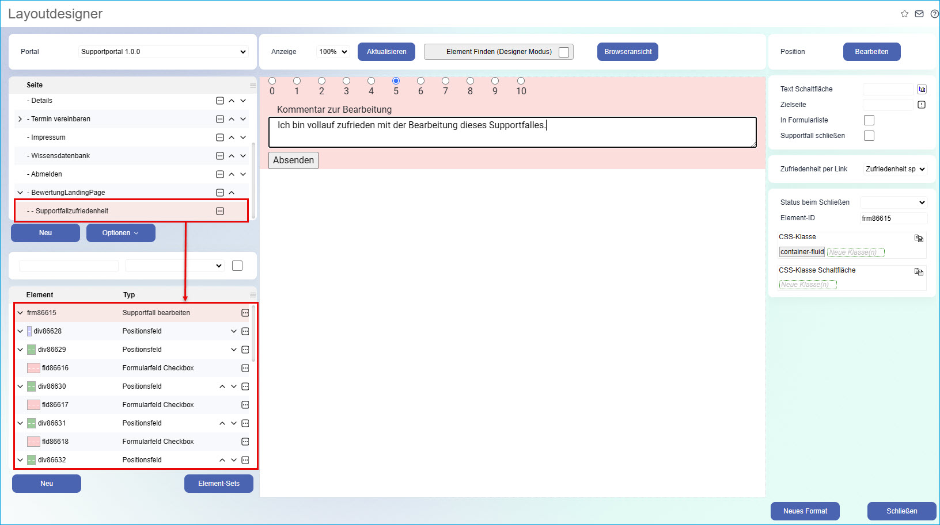Click into the Kommentar zur Bearbeitung textarea

(512, 133)
